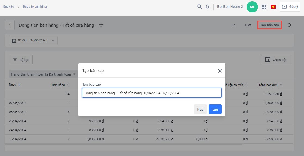Go back using the arrow button
The image size is (304, 156).
click(x=10, y=25)
